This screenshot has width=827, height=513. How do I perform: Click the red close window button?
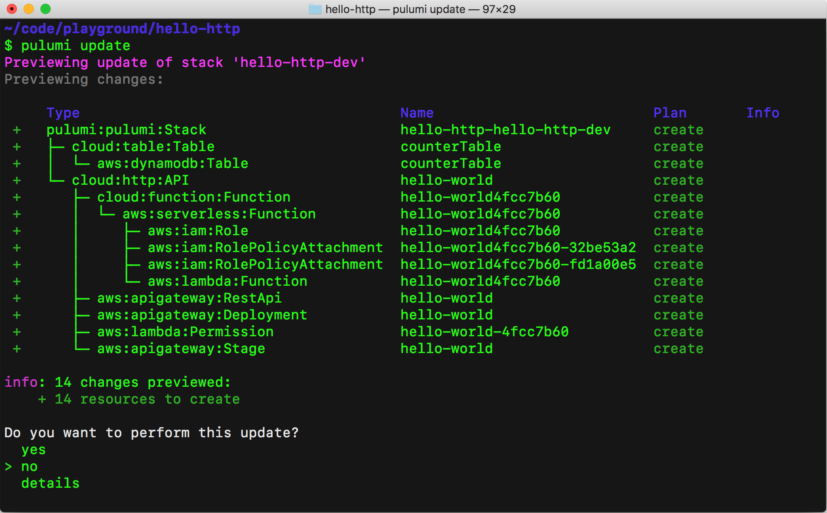[x=12, y=9]
